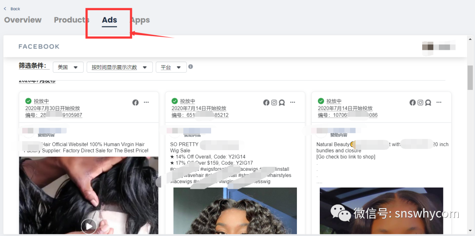
Task: Click the FACEBOOK header logo text
Action: click(39, 47)
